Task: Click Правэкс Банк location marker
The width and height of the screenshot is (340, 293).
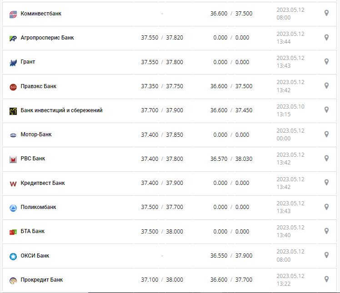Action: tap(326, 85)
